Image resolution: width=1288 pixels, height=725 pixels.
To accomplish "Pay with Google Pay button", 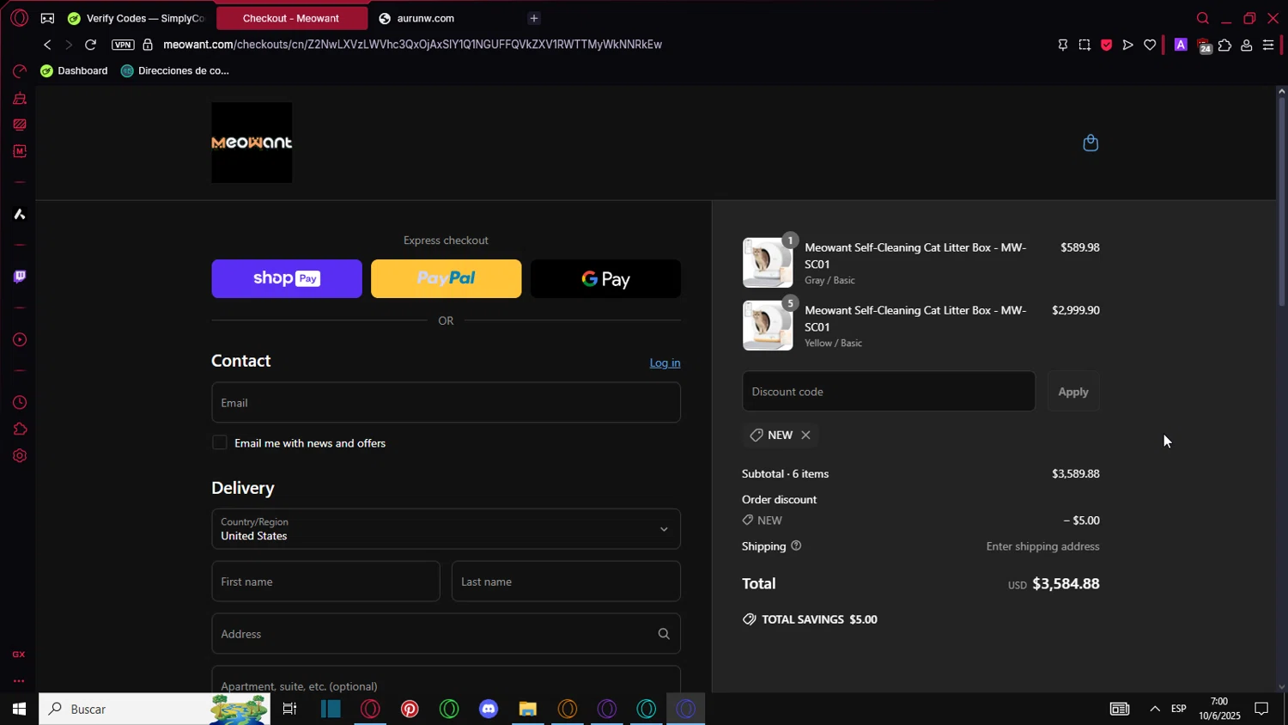I will click(605, 278).
